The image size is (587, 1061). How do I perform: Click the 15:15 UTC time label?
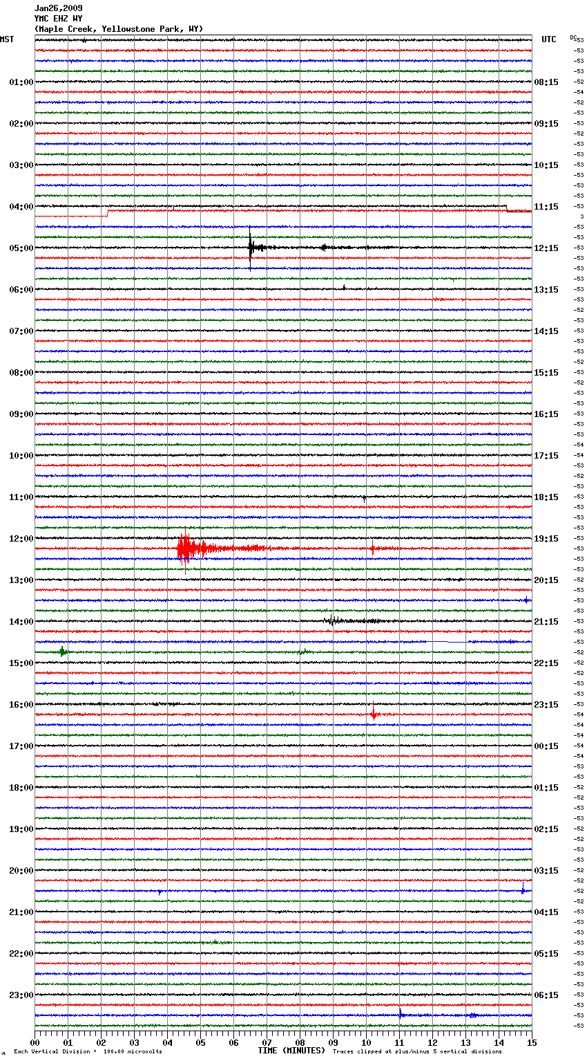click(546, 373)
